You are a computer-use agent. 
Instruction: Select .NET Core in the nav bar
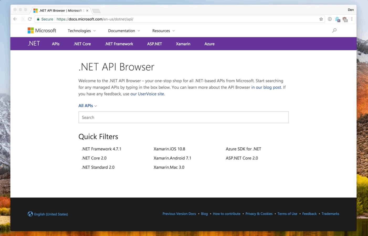(82, 44)
